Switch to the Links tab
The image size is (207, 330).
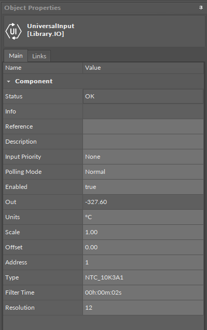39,56
